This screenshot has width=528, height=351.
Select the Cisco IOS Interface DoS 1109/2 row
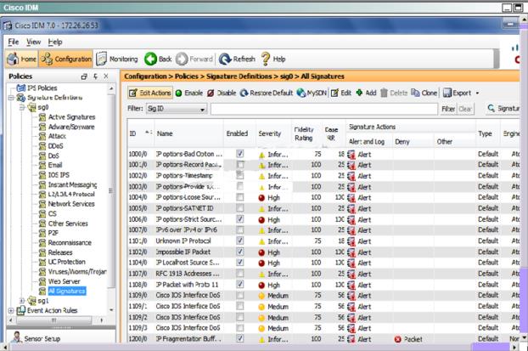(323, 317)
